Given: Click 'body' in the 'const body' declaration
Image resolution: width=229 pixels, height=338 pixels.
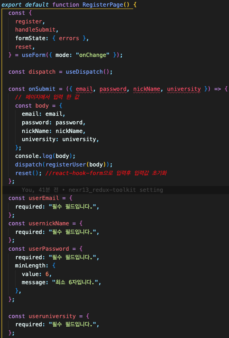Looking at the screenshot, I should (42, 106).
